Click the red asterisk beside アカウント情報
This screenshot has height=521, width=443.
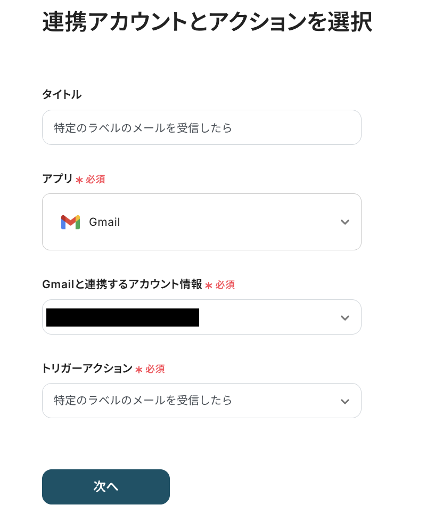coord(209,286)
